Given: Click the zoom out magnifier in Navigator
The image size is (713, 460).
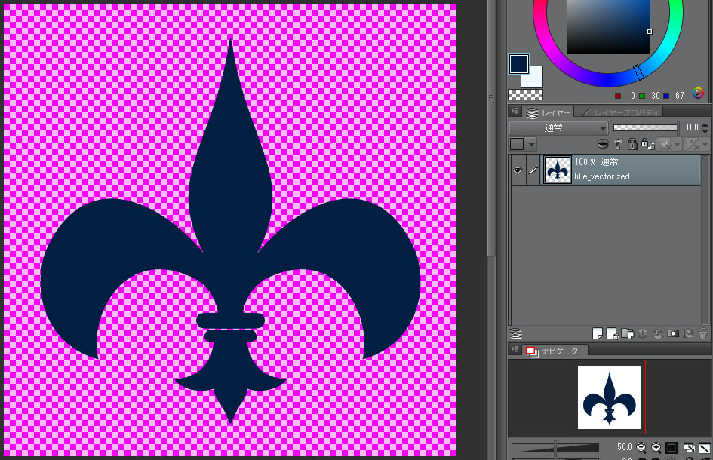Looking at the screenshot, I should coord(641,447).
